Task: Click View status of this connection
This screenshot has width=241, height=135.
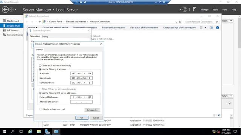Action: click(x=144, y=27)
